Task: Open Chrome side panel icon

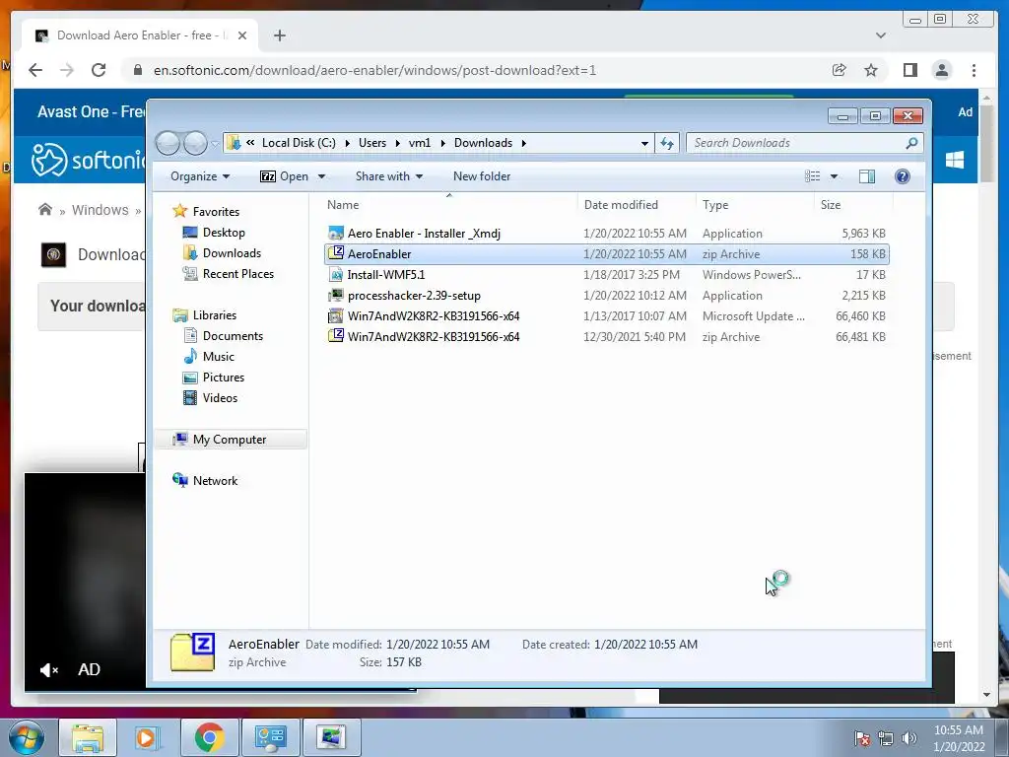Action: 909,70
